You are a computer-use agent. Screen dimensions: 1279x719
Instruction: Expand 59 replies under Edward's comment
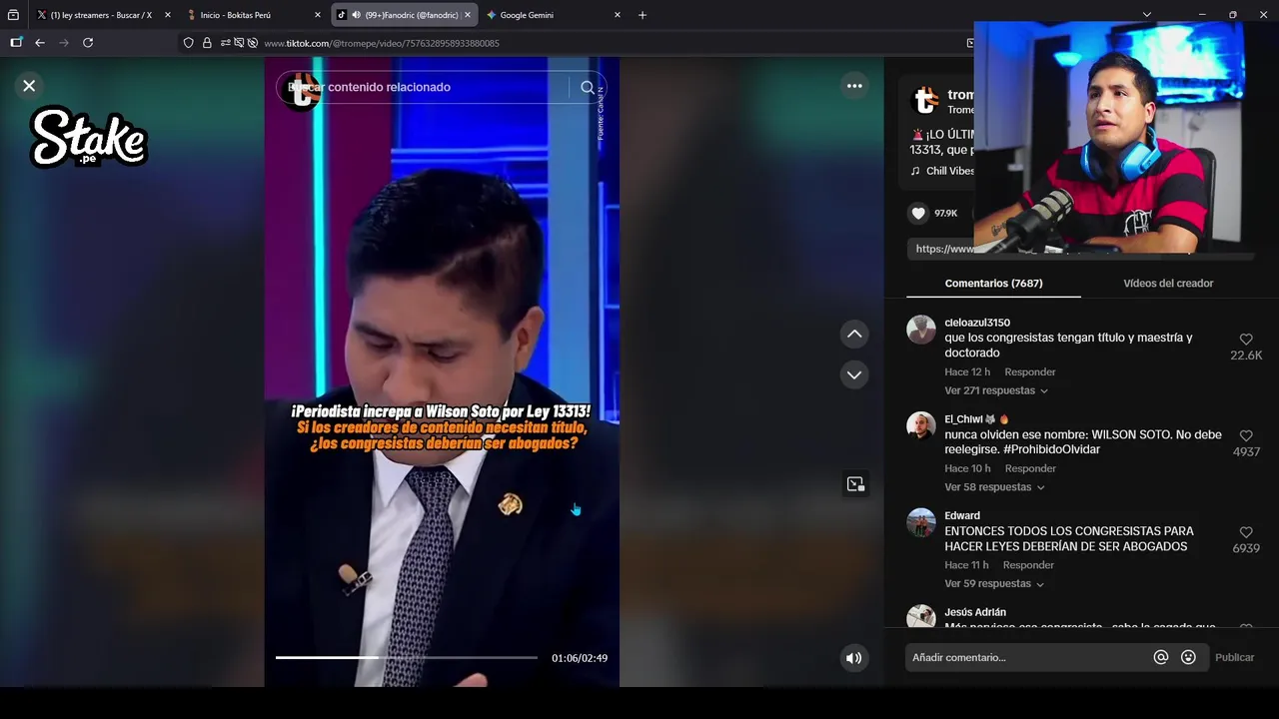(994, 584)
